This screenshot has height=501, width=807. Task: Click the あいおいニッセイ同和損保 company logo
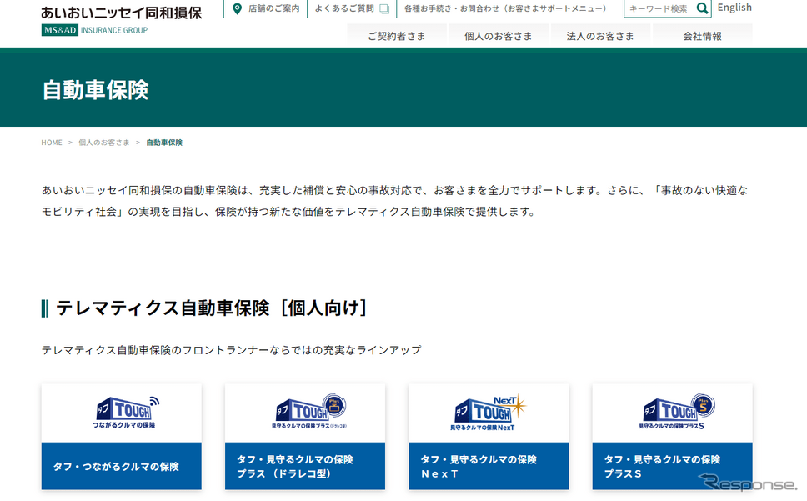coord(122,13)
